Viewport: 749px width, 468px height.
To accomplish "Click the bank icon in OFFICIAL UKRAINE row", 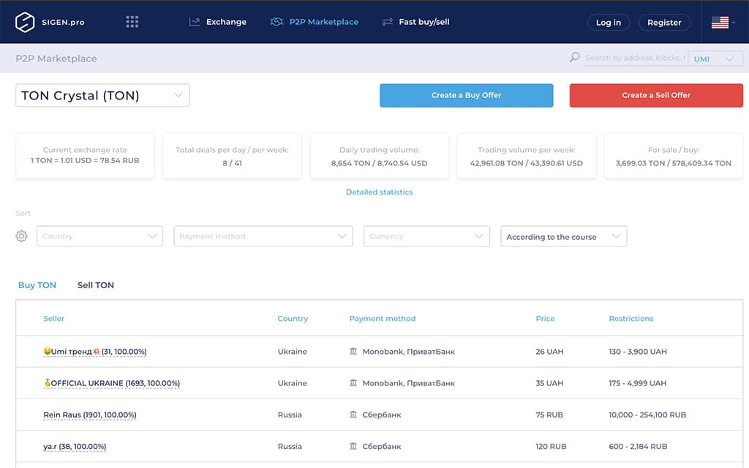I will click(x=353, y=383).
